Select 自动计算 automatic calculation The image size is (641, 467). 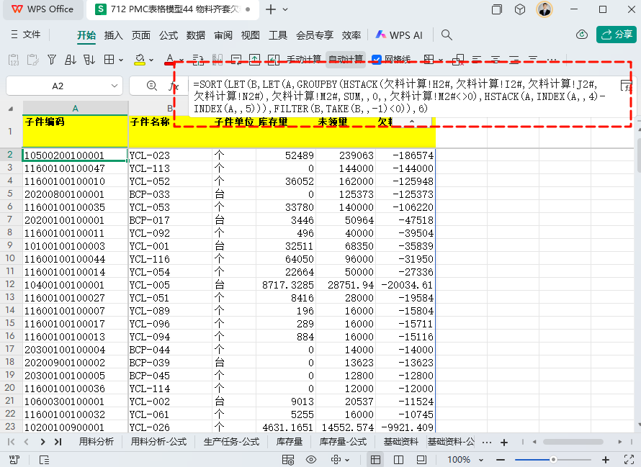[x=346, y=60]
